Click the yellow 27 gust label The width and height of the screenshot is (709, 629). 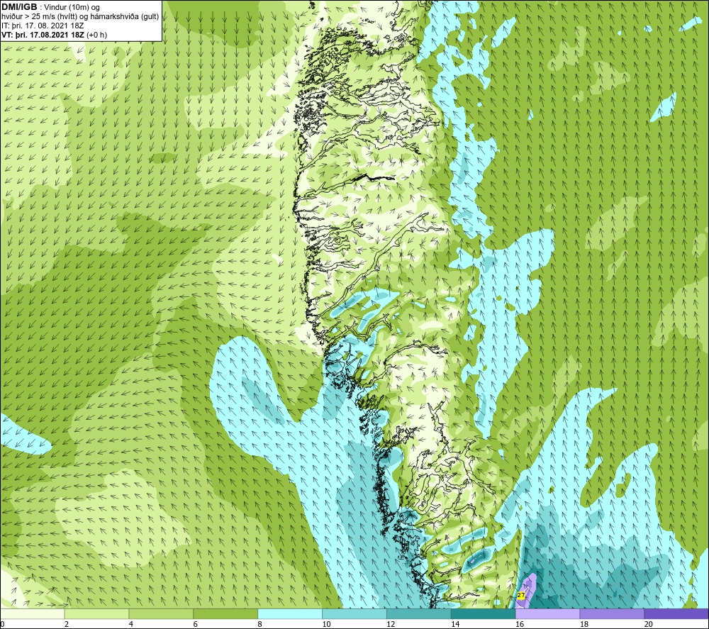521,596
